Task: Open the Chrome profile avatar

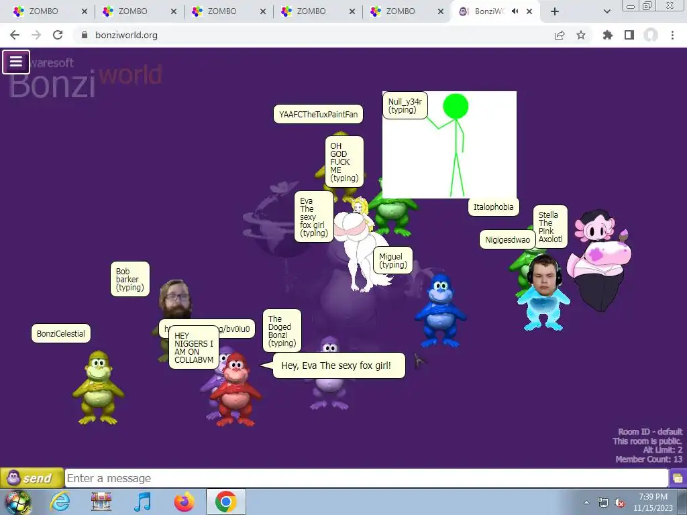Action: (651, 35)
